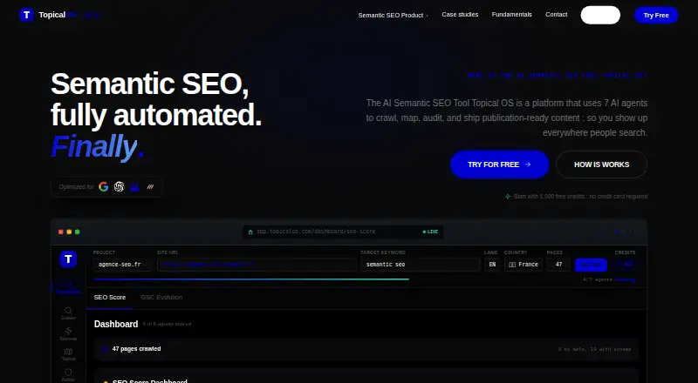The height and width of the screenshot is (383, 698).
Task: Click the padlock icon in mock address bar
Action: pos(250,232)
